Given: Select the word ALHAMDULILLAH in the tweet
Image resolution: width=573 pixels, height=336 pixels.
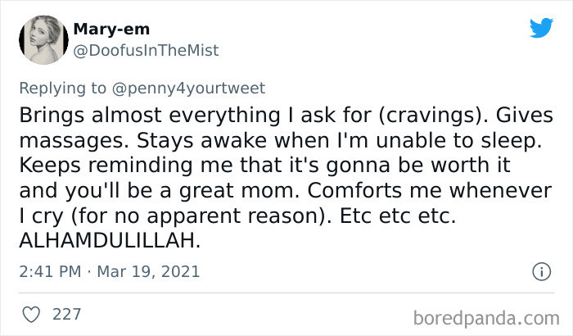Looking at the screenshot, I should click(x=108, y=241).
